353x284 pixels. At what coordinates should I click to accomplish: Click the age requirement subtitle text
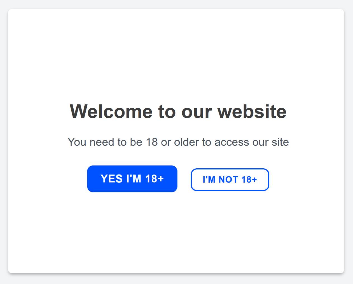[x=178, y=142]
